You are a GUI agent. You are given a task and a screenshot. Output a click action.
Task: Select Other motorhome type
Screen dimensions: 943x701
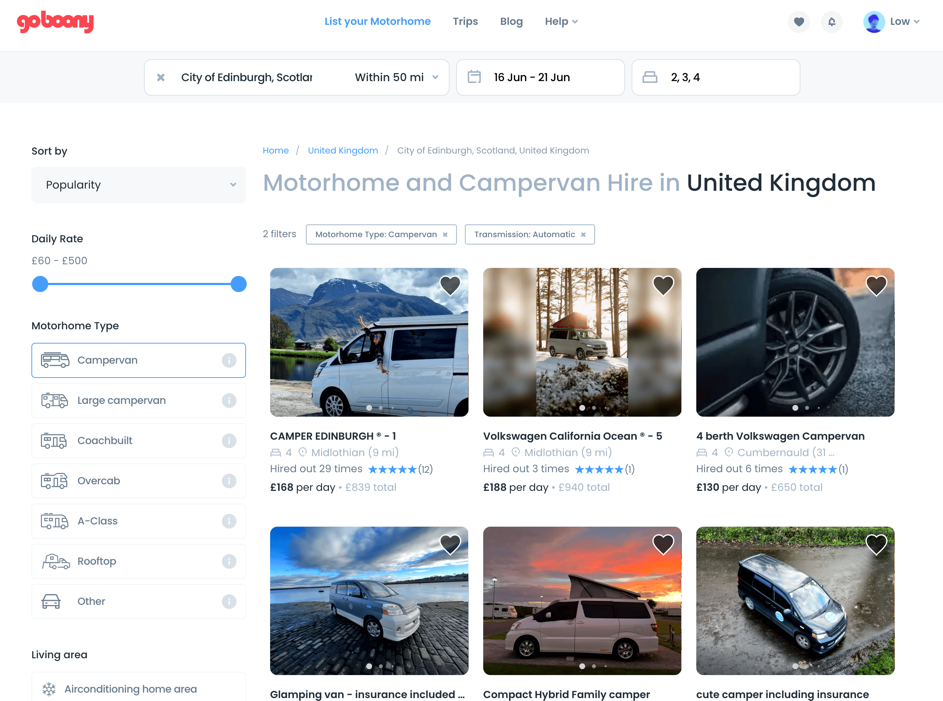139,601
